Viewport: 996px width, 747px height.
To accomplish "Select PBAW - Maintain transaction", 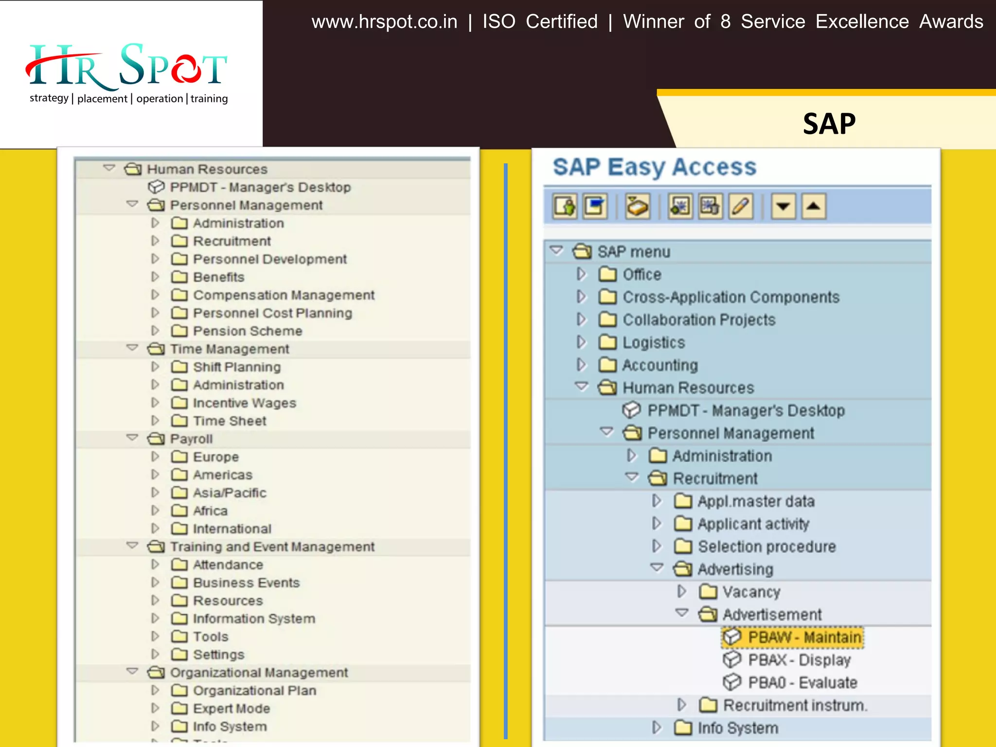I will tap(792, 637).
